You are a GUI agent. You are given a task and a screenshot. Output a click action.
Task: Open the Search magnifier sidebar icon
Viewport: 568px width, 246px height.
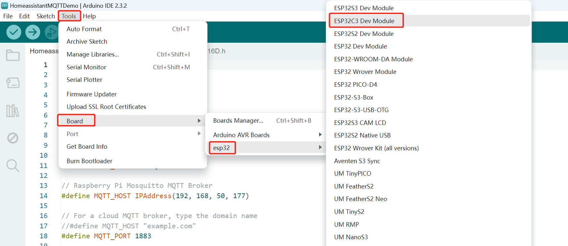[13, 166]
